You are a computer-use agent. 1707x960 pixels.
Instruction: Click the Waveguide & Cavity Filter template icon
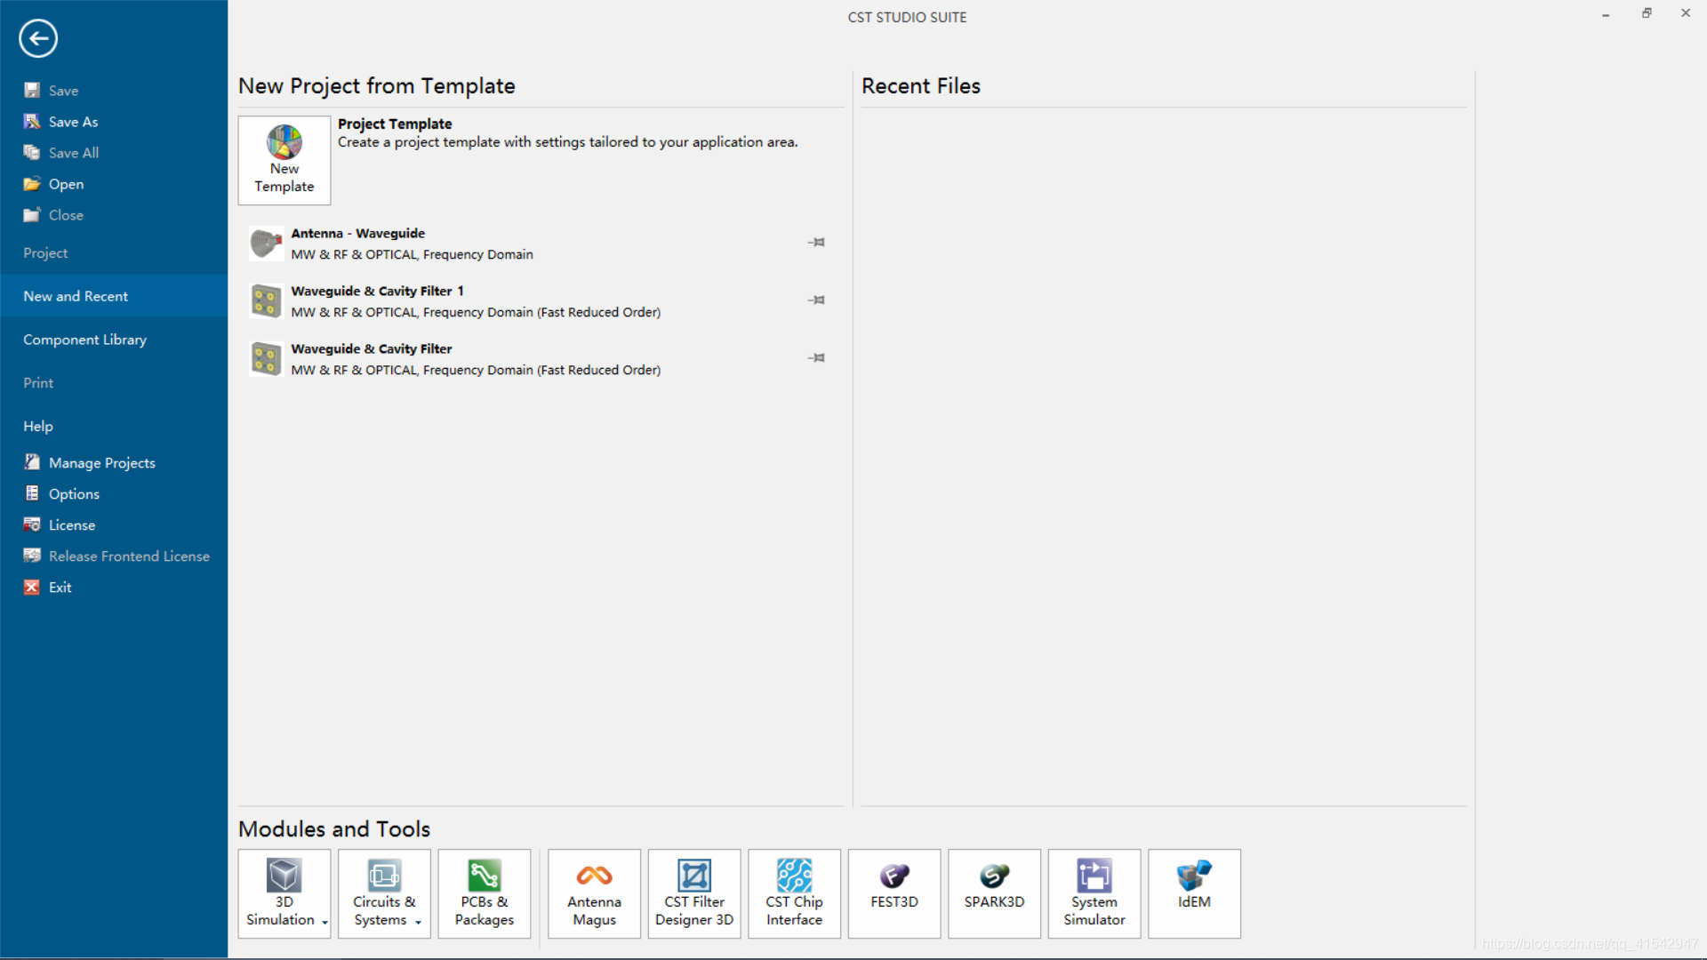pos(266,358)
